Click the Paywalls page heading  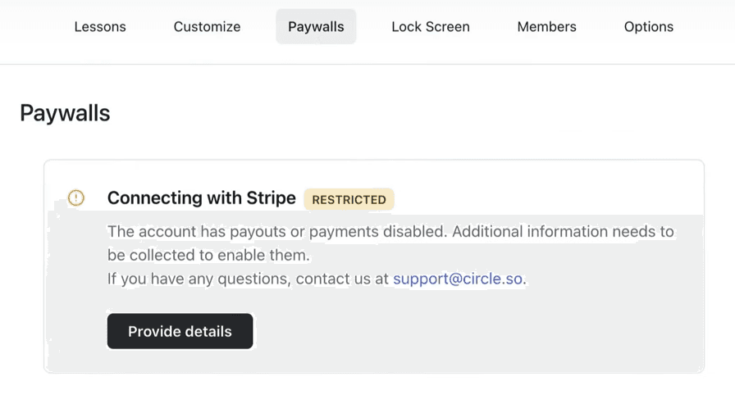pos(65,113)
